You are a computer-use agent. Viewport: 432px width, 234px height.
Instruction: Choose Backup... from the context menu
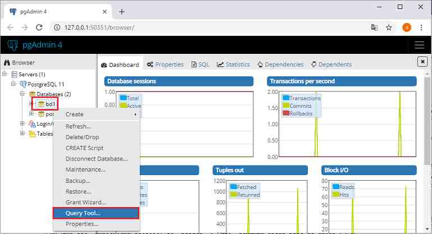(97, 181)
